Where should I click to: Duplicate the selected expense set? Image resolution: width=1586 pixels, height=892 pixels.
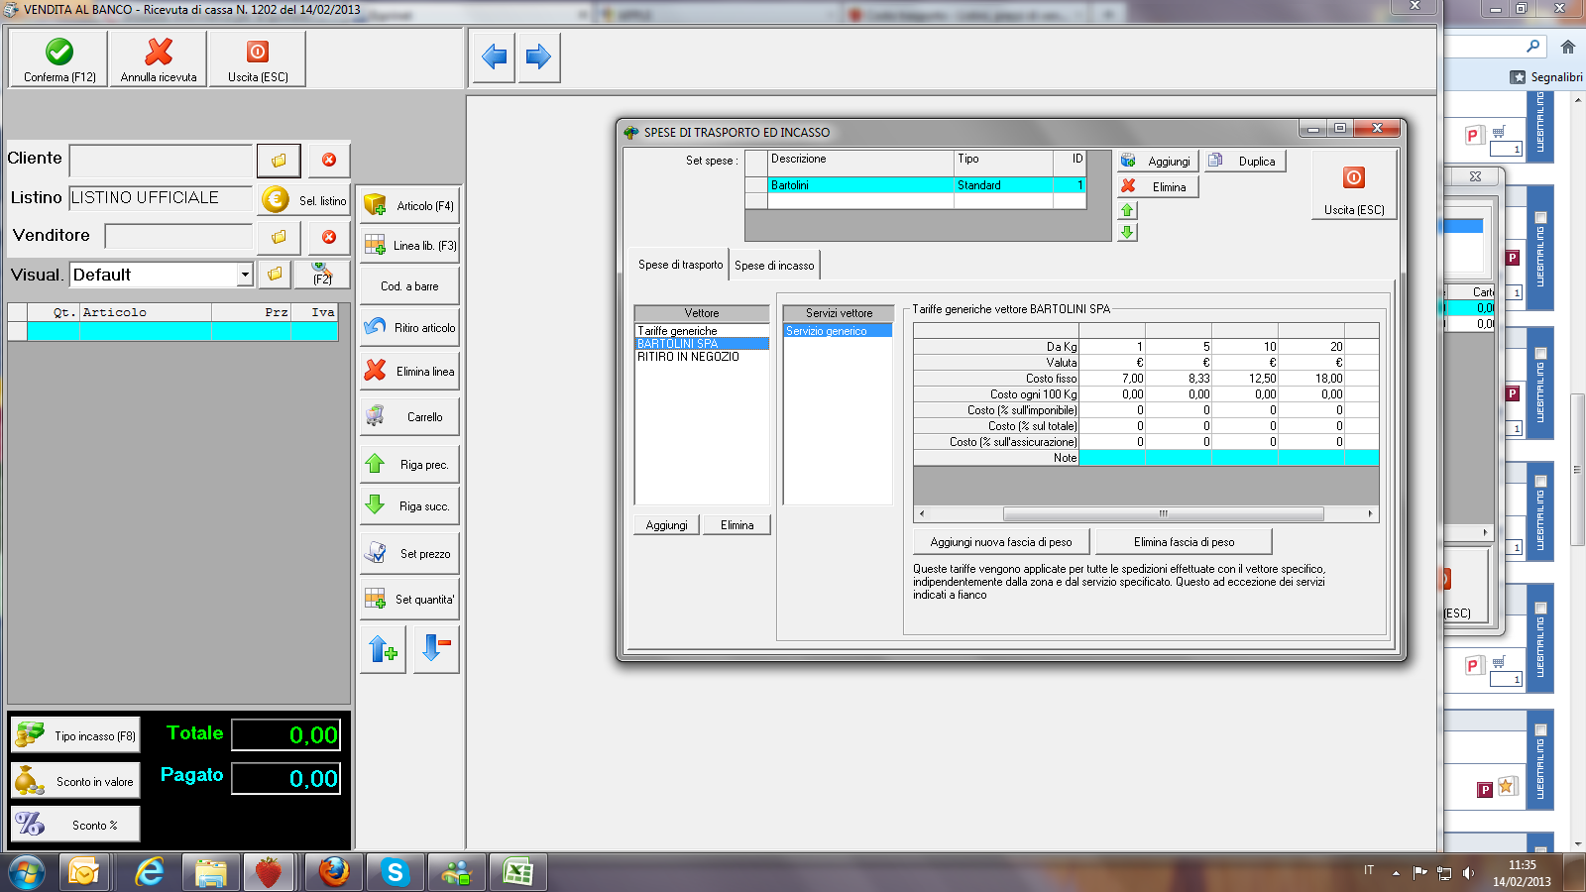click(1245, 161)
